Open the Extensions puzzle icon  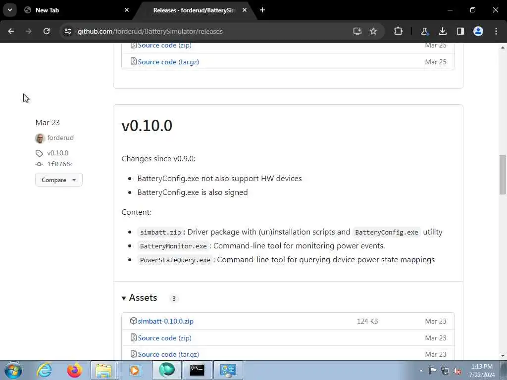point(399,31)
